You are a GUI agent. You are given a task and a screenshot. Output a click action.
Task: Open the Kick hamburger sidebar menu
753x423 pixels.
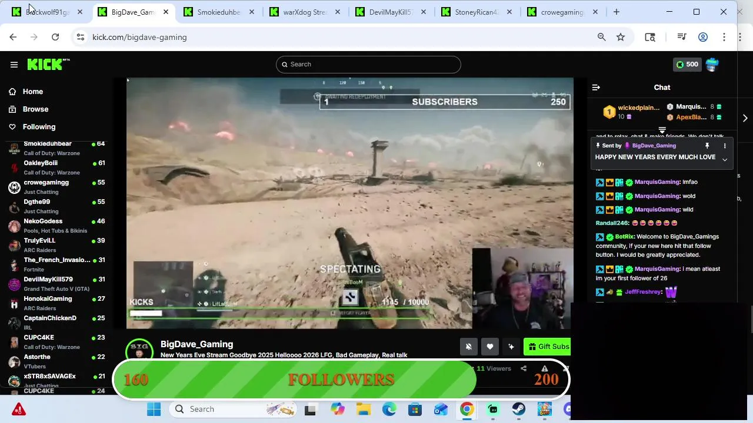pos(14,65)
